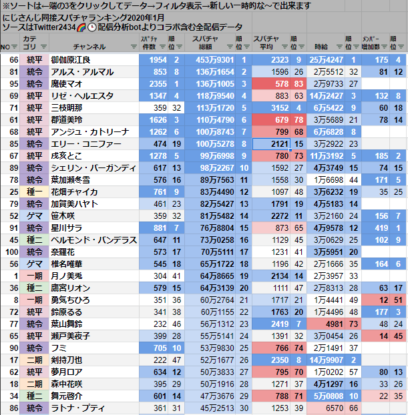
Task: Open the 時給 column filter dropdown
Action: tap(340, 47)
